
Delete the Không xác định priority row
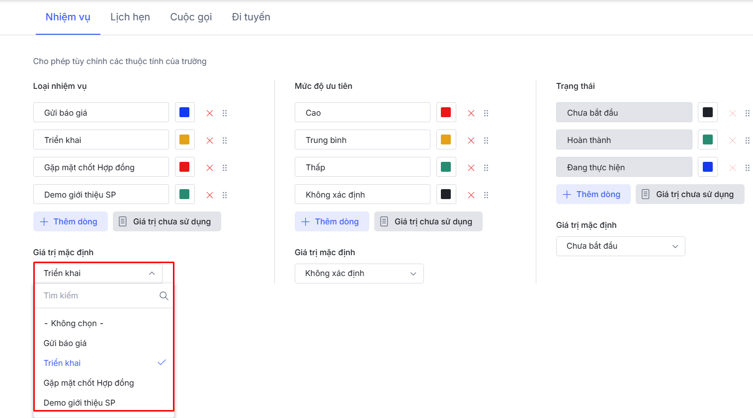pos(471,195)
